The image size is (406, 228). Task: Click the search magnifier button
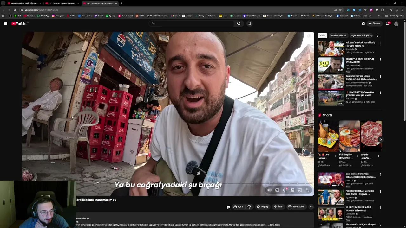point(239,23)
